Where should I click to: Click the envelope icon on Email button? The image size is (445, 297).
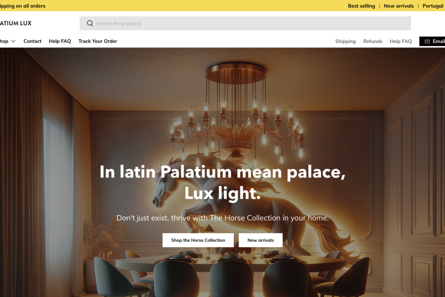427,41
